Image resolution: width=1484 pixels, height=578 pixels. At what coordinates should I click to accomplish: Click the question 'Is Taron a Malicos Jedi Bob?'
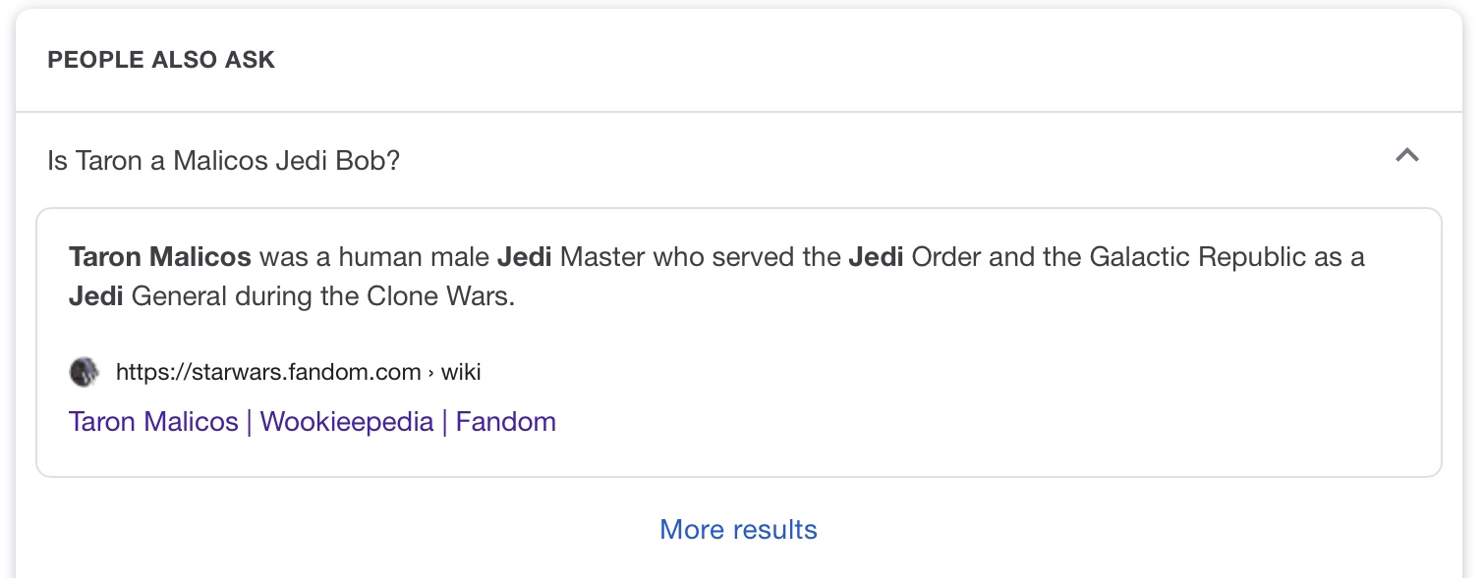click(x=224, y=161)
